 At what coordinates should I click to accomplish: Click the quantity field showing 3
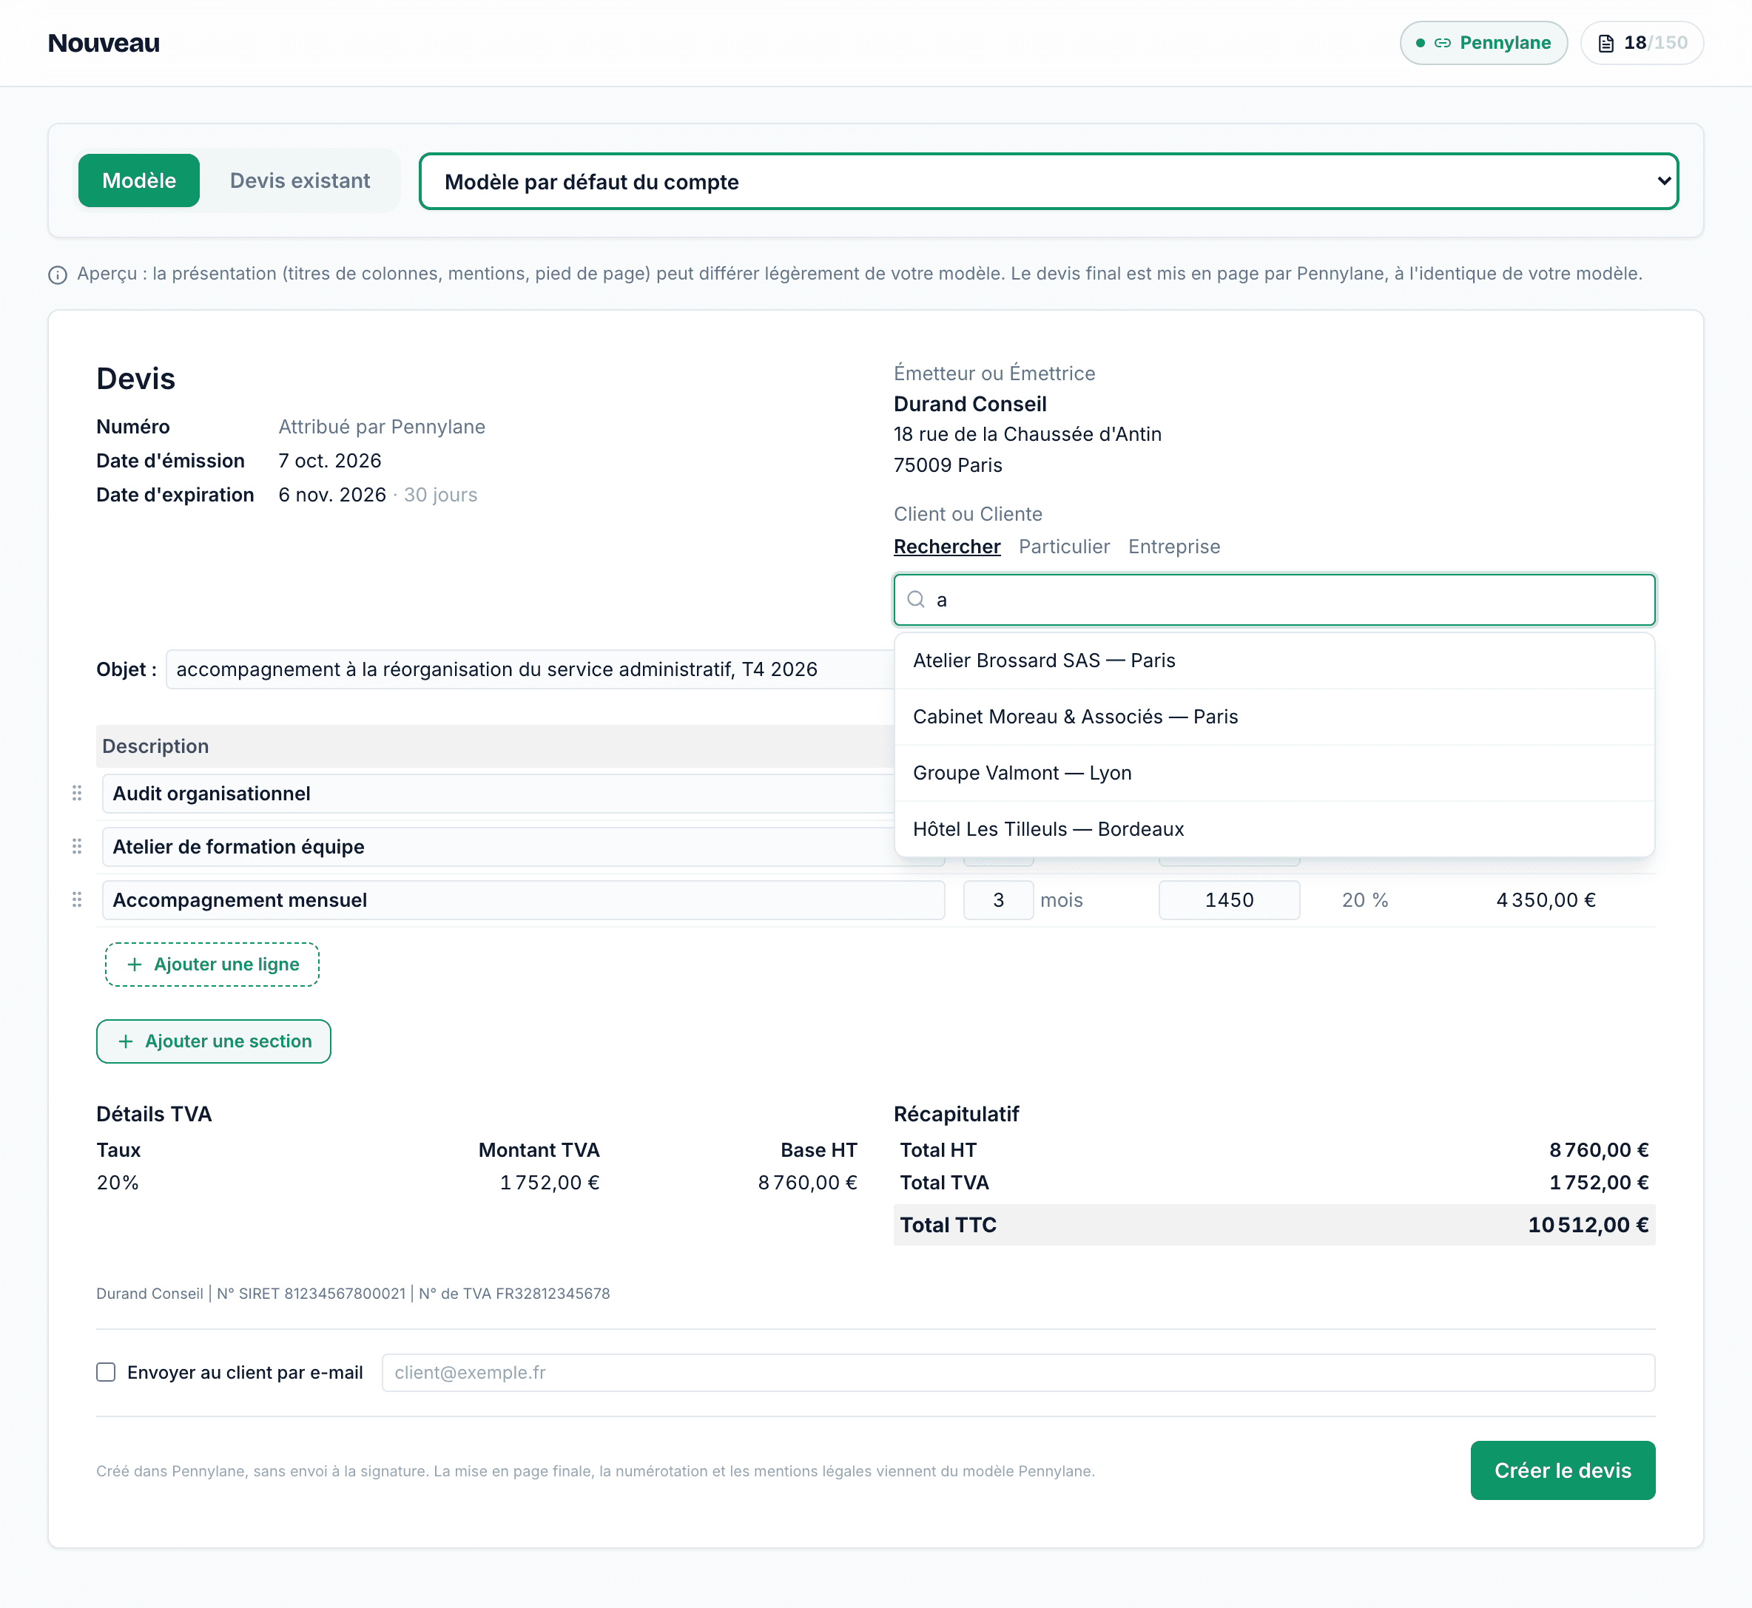pos(998,899)
